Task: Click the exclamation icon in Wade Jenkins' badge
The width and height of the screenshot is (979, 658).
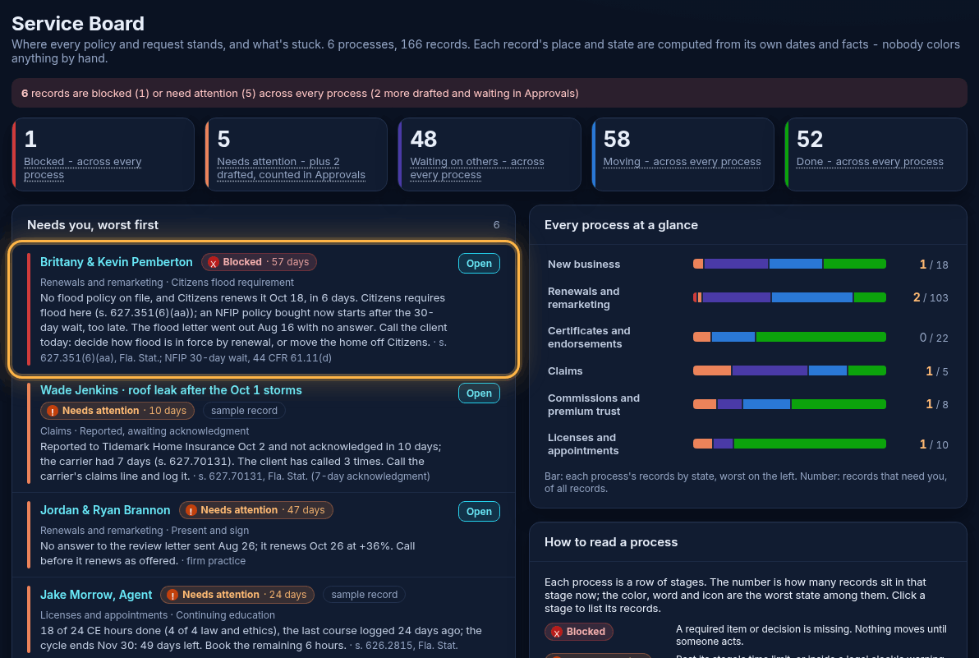Action: pyautogui.click(x=53, y=411)
